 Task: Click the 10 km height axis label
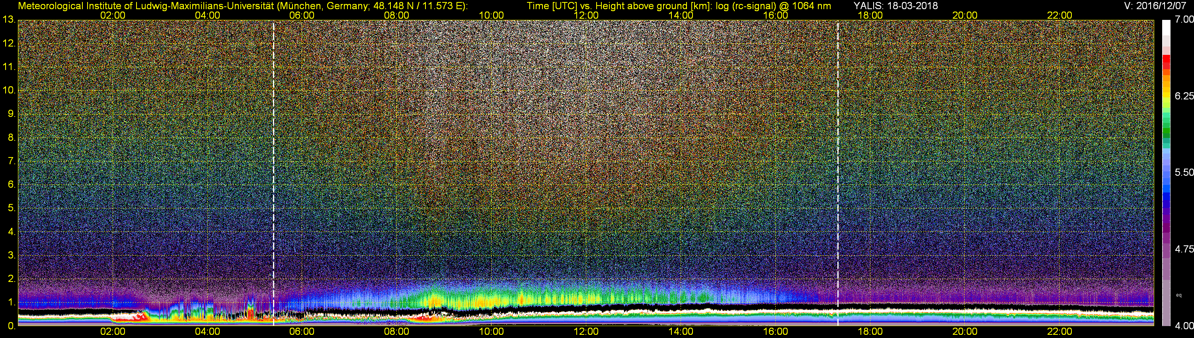pos(9,91)
